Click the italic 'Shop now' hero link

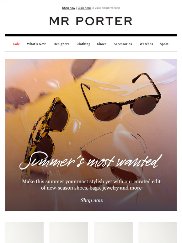[92, 200]
